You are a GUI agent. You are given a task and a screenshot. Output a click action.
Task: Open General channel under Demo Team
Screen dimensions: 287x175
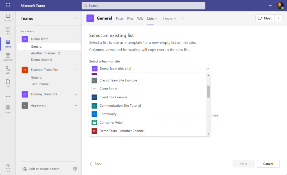pos(49,47)
